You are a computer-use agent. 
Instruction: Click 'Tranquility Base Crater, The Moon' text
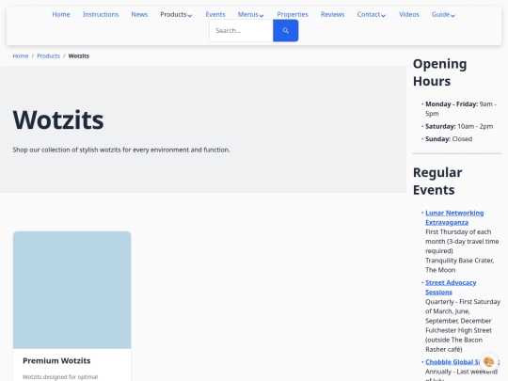(459, 265)
